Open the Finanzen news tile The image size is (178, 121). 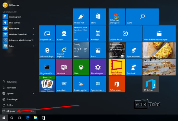coord(117,50)
